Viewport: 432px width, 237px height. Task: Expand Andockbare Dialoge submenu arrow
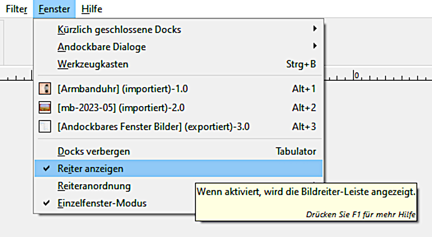click(315, 46)
